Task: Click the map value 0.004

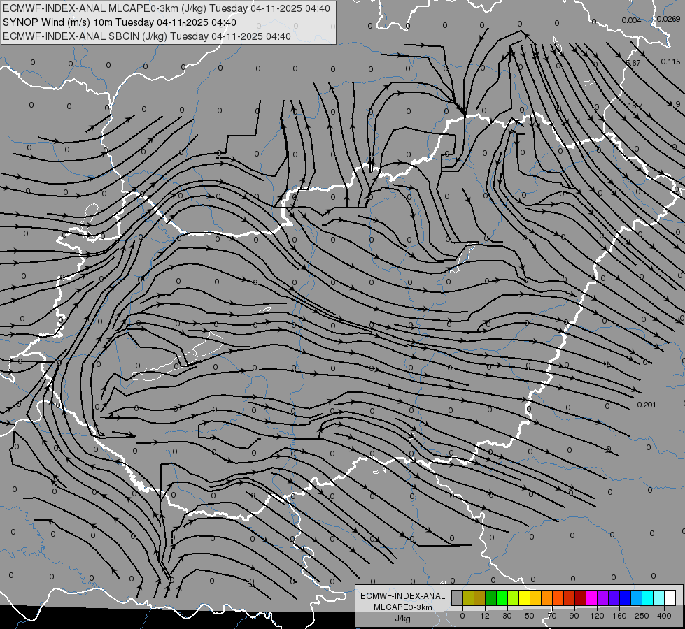Action: click(631, 20)
